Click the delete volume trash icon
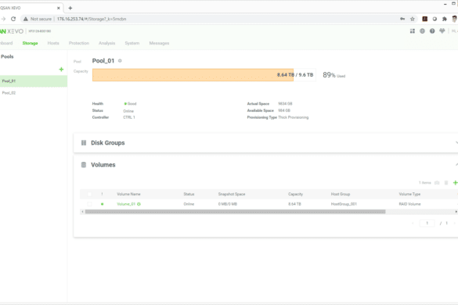The image size is (458, 305). click(x=446, y=183)
